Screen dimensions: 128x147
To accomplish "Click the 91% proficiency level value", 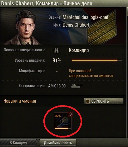I will pos(57,61).
